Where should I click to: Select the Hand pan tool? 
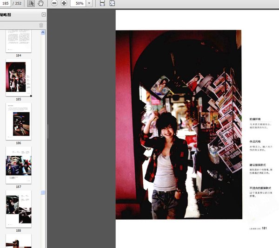coord(40,3)
